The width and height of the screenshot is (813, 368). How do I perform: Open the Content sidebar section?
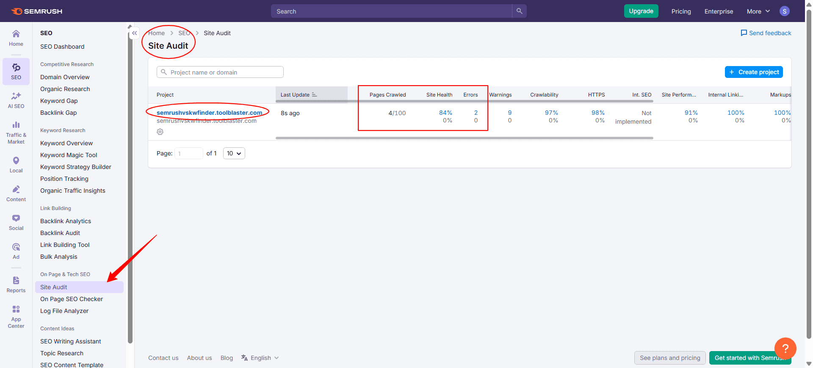16,194
